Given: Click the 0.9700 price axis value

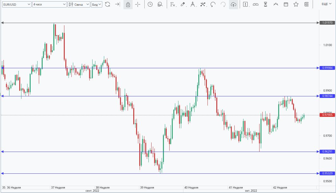Looking at the screenshot, I should [x=327, y=136].
